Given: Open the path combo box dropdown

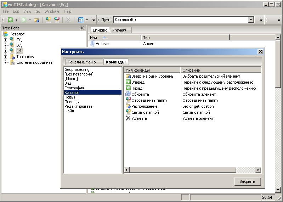Looking at the screenshot, I should click(251, 20).
